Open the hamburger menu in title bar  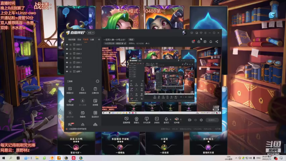205,33
